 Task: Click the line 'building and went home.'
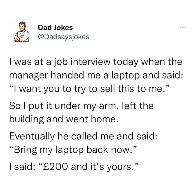(64, 119)
